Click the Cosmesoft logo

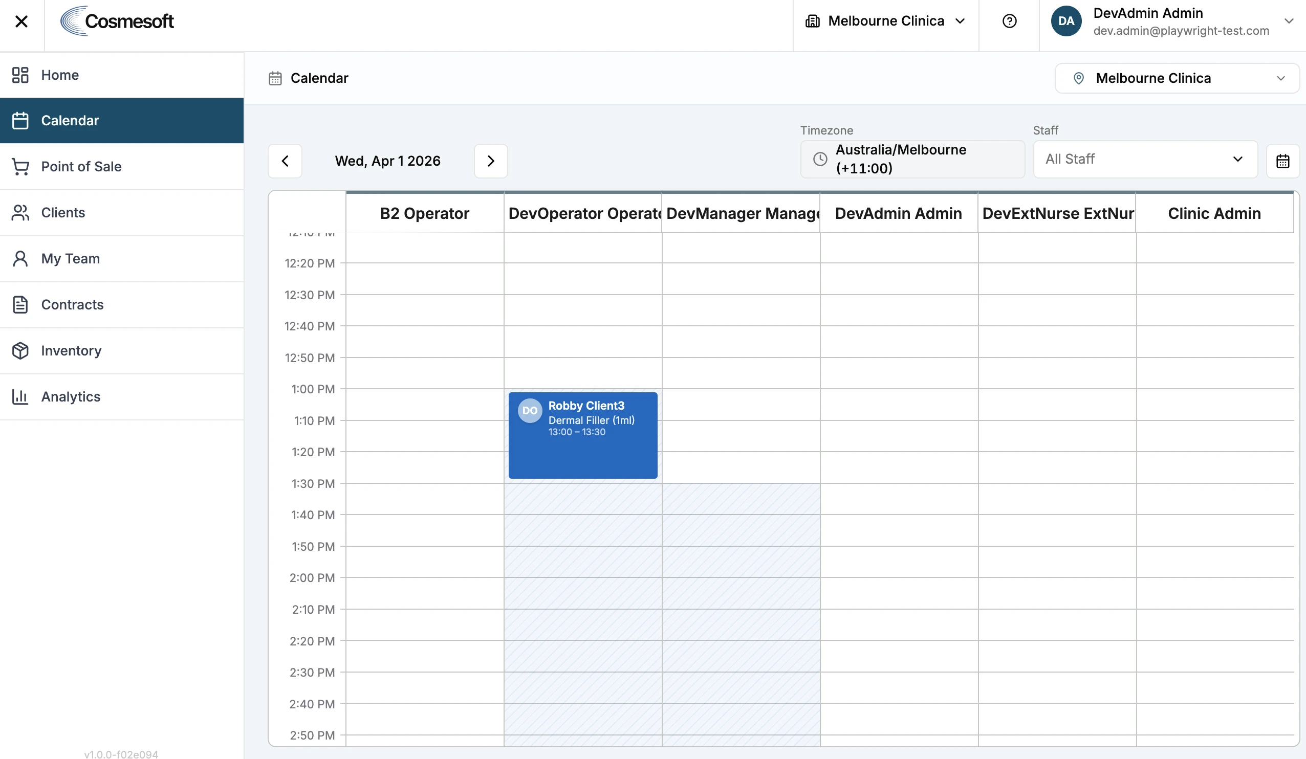pos(117,21)
